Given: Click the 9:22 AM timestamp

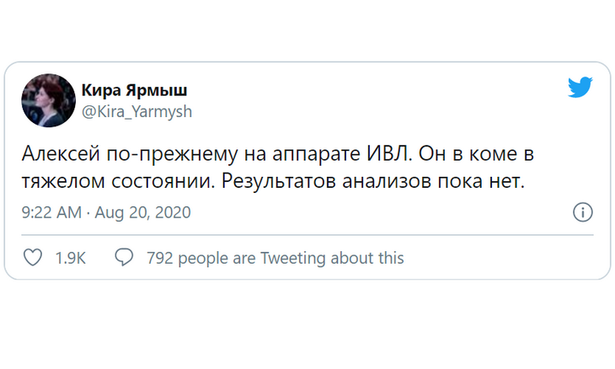Looking at the screenshot, I should pos(51,212).
